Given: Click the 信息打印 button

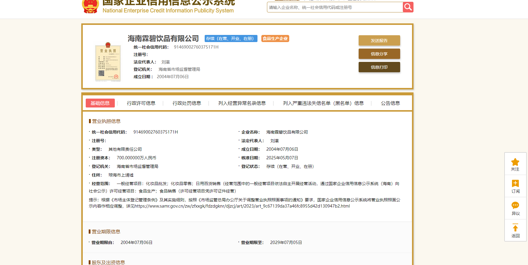Looking at the screenshot, I should 379,67.
